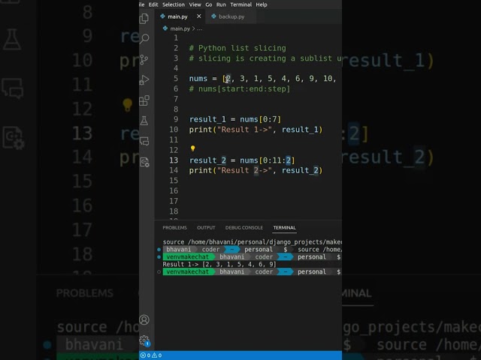The image size is (481, 360).
Task: Open the Search view in activity bar
Action: click(144, 39)
